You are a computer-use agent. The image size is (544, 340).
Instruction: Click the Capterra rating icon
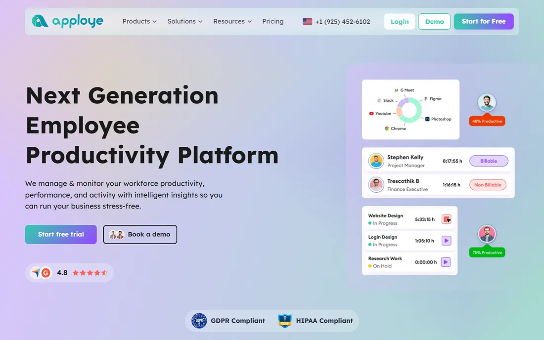coord(36,273)
